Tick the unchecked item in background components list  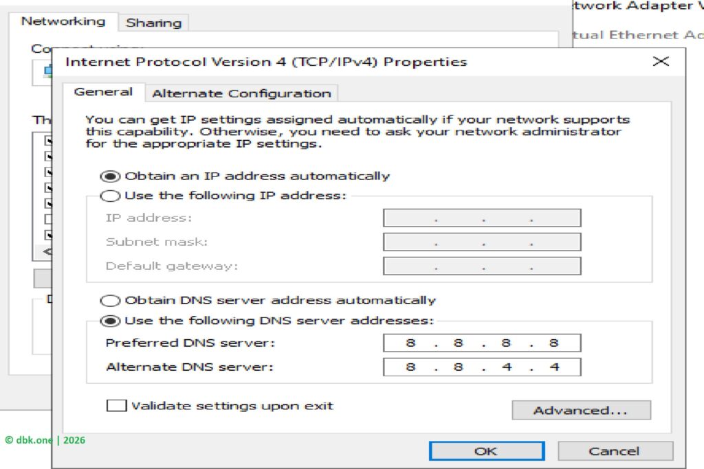48,219
